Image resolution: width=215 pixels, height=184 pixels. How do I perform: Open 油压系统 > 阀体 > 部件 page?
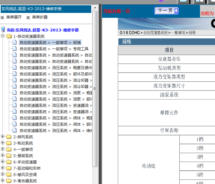56,124
